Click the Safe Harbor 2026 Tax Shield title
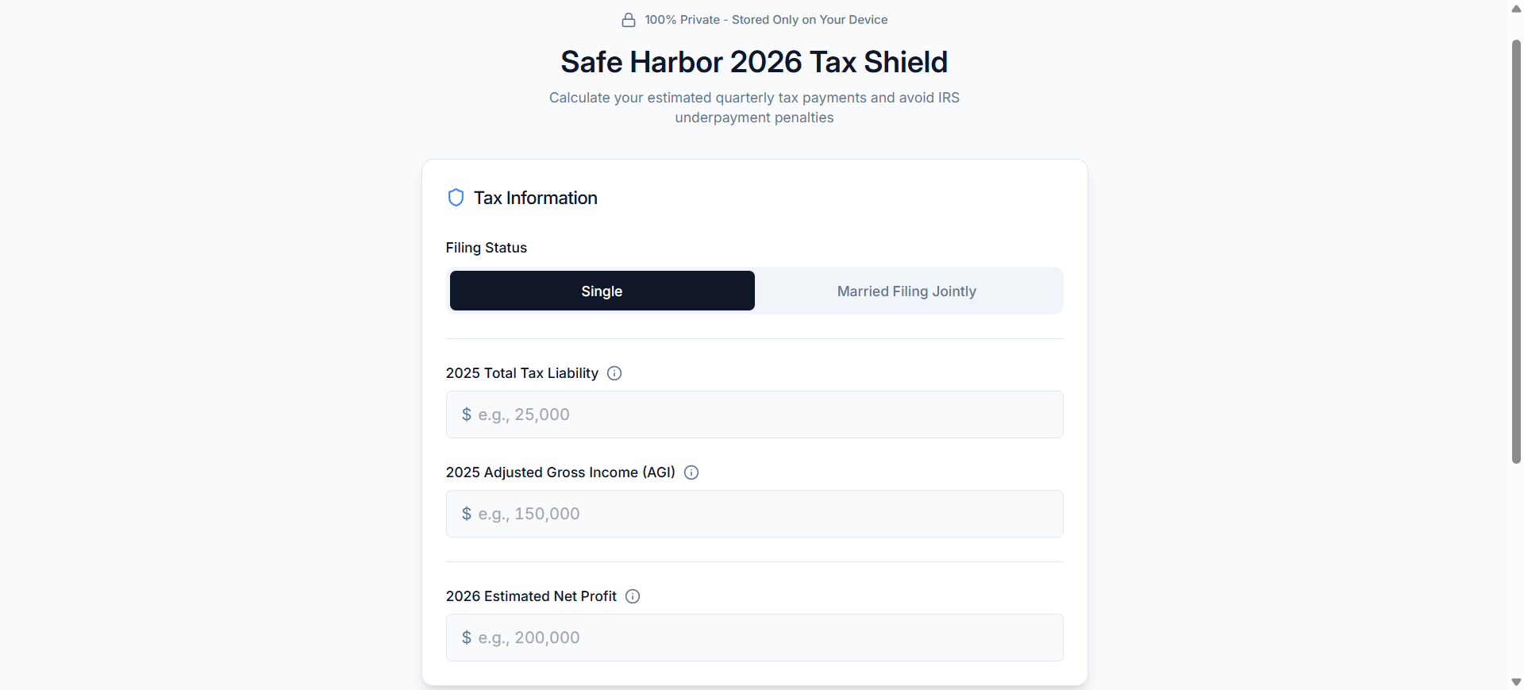Screen dimensions: 1524x690 tap(754, 61)
